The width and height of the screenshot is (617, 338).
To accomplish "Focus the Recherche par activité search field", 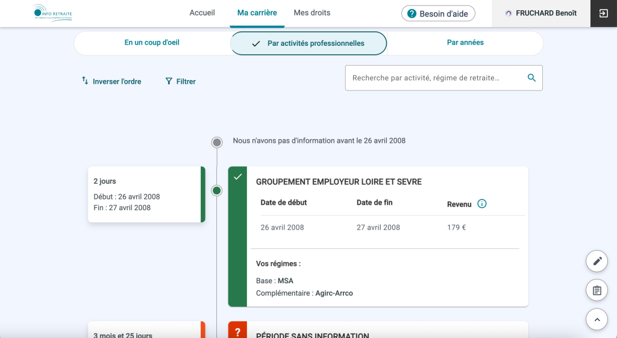I will click(x=444, y=78).
